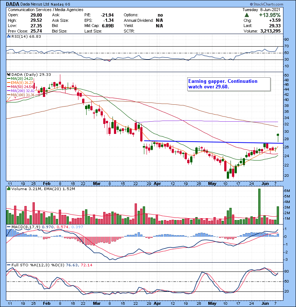Image resolution: width=296 pixels, height=307 pixels.
Task: Select the MA(100) 31.36 legend entry
Action: pyautogui.click(x=21, y=95)
